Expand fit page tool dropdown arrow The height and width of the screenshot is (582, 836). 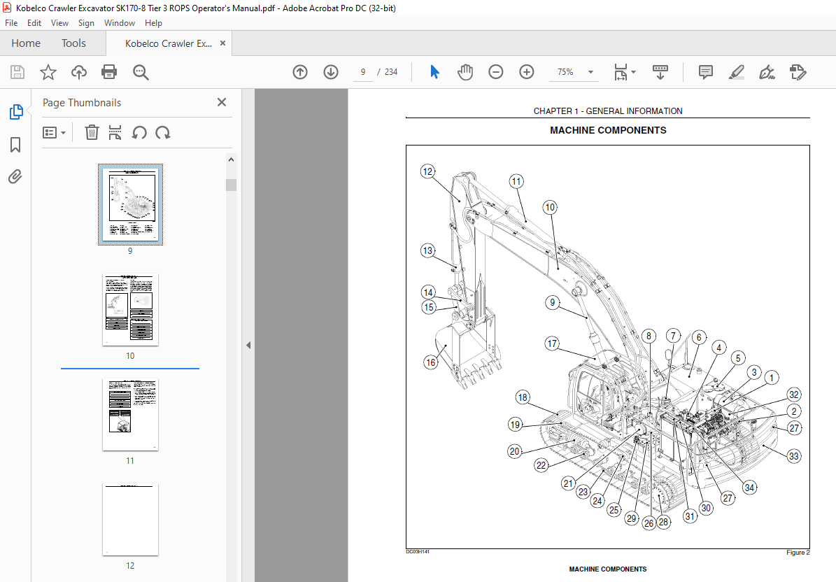[x=633, y=72]
